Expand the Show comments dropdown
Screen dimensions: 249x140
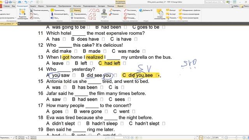pyautogui.click(x=177, y=18)
